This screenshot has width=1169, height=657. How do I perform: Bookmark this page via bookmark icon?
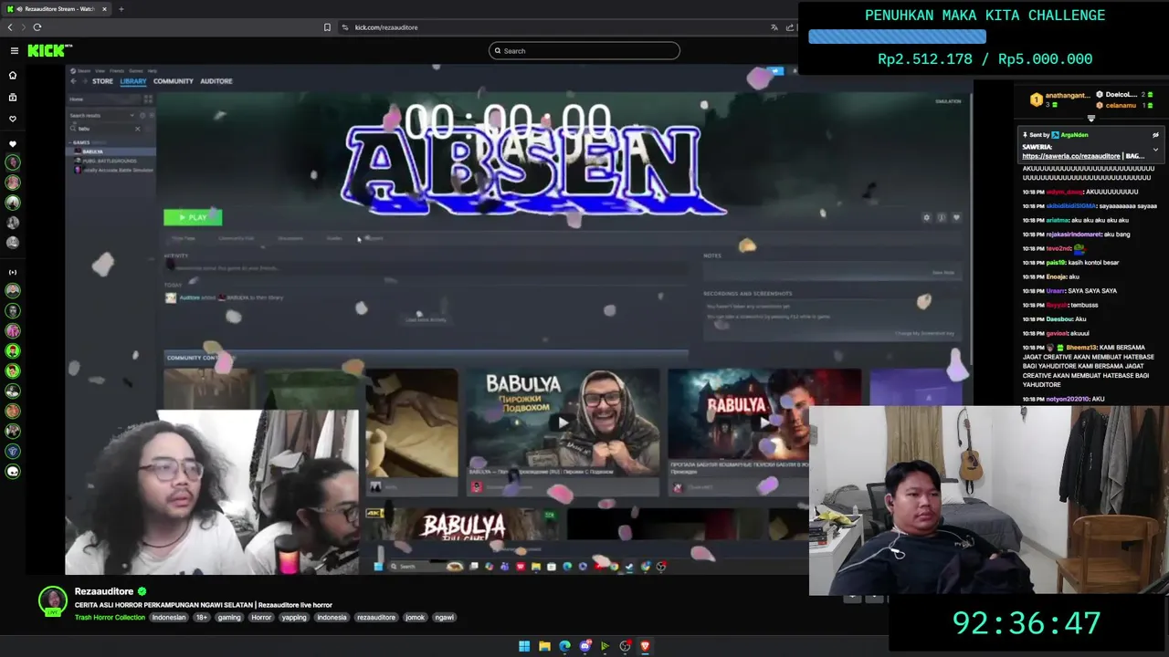(x=327, y=27)
